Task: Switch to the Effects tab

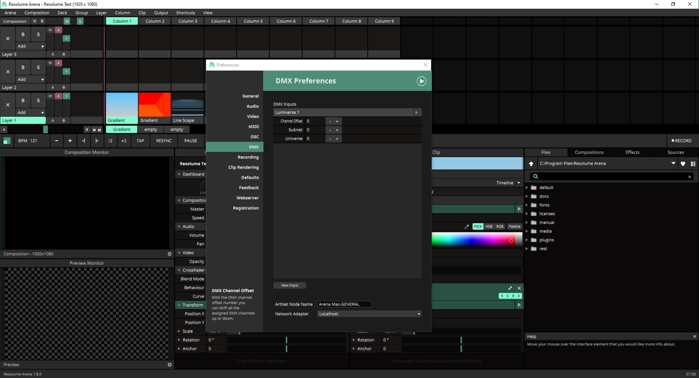Action: 632,152
